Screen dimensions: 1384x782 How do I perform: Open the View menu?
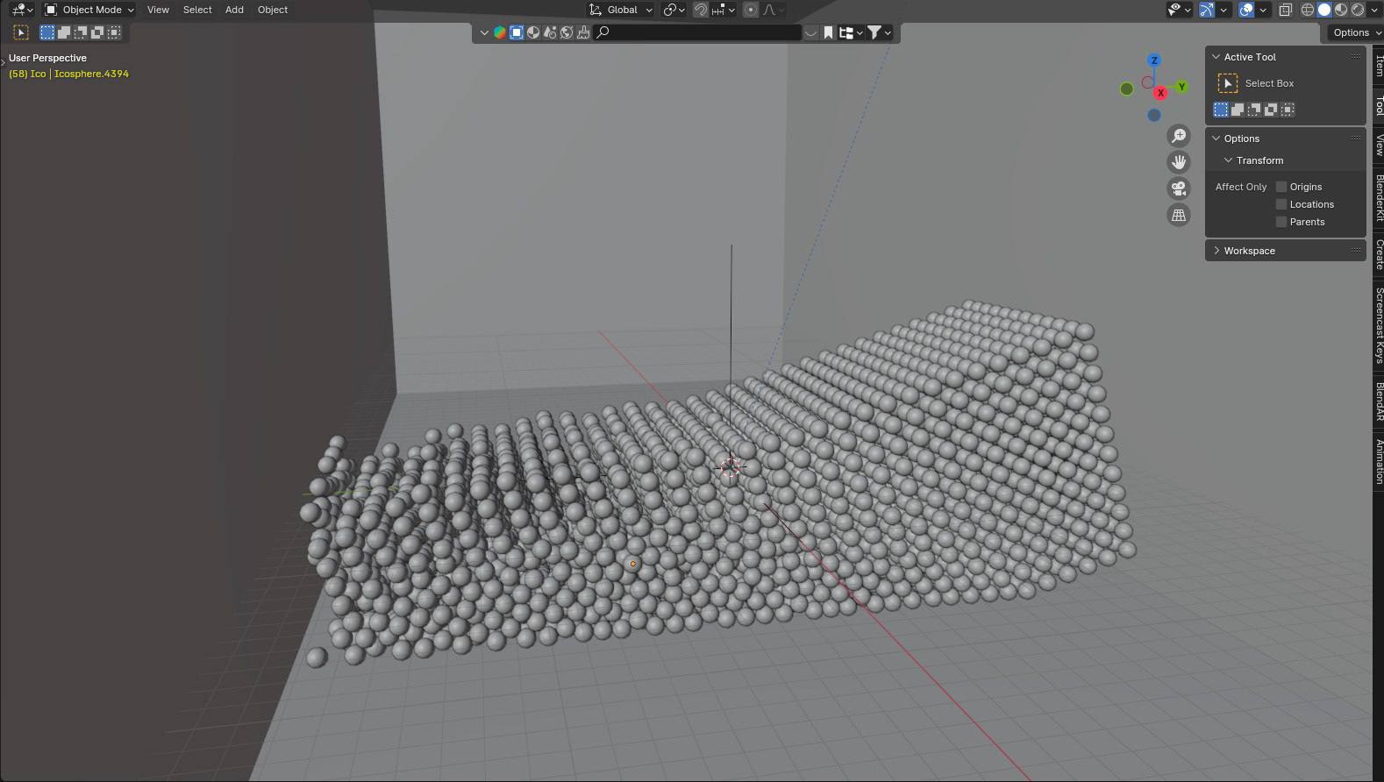(158, 10)
